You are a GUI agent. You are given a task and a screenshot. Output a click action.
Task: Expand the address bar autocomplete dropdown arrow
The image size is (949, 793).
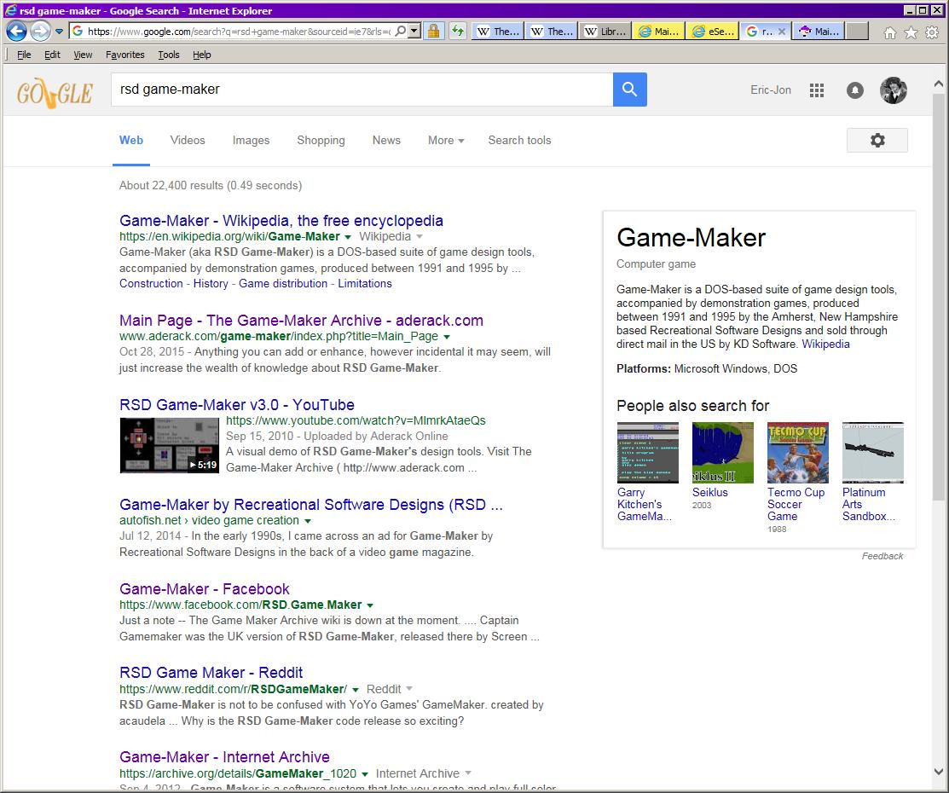coord(414,31)
